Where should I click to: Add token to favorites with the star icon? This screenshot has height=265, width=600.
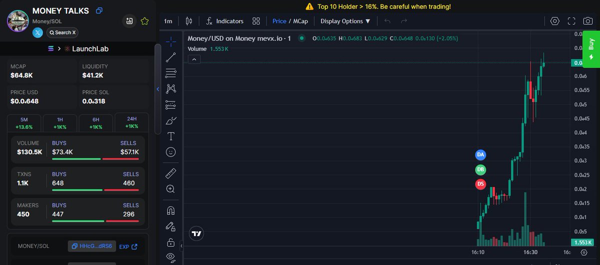click(x=144, y=21)
